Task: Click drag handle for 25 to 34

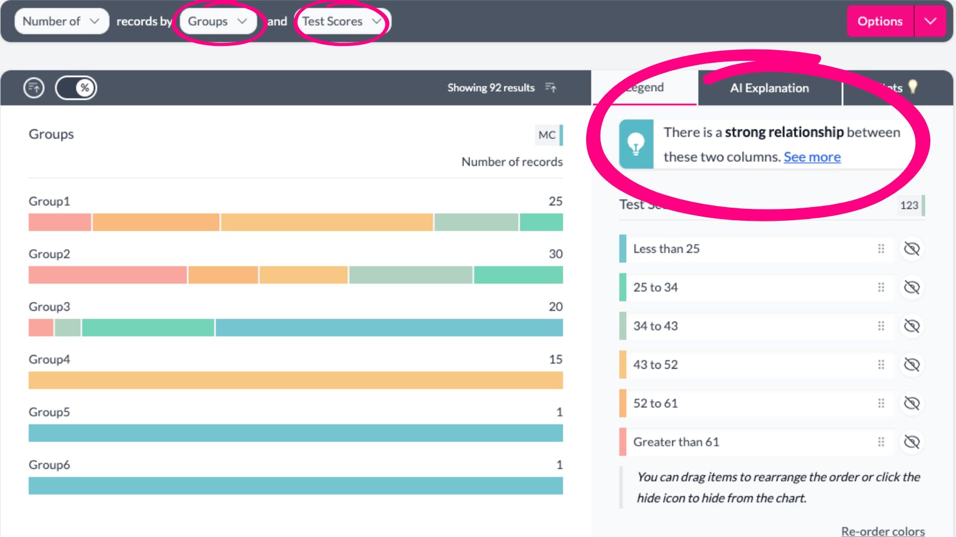Action: [881, 288]
